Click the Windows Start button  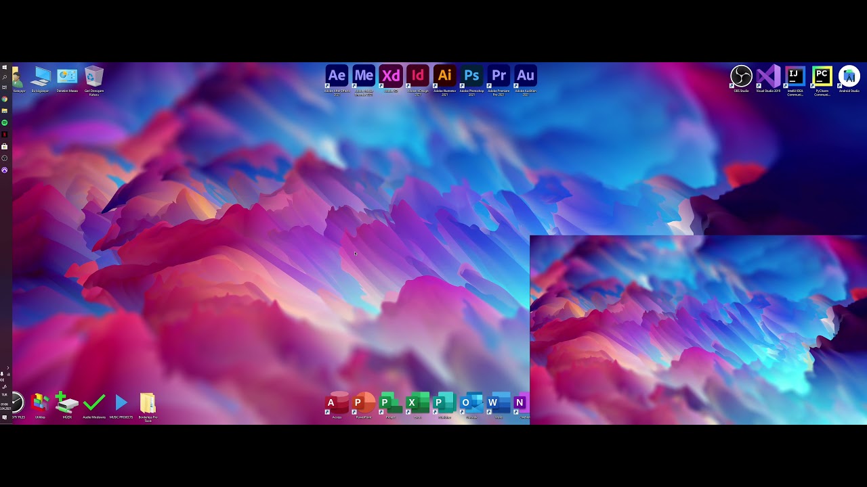(x=5, y=68)
